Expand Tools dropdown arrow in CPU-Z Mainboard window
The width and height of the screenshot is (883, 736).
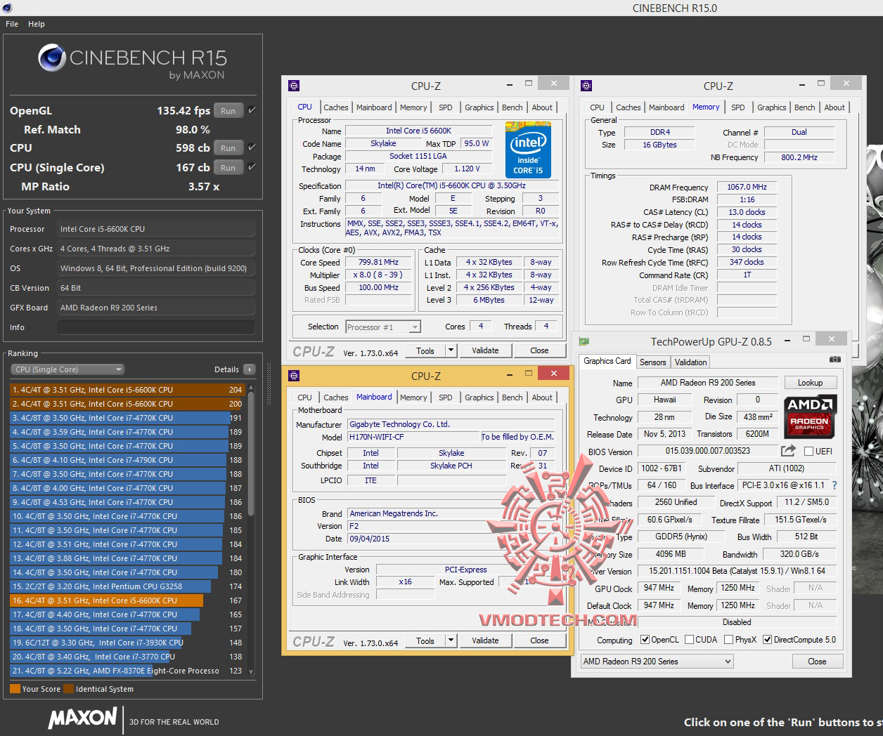pos(451,640)
